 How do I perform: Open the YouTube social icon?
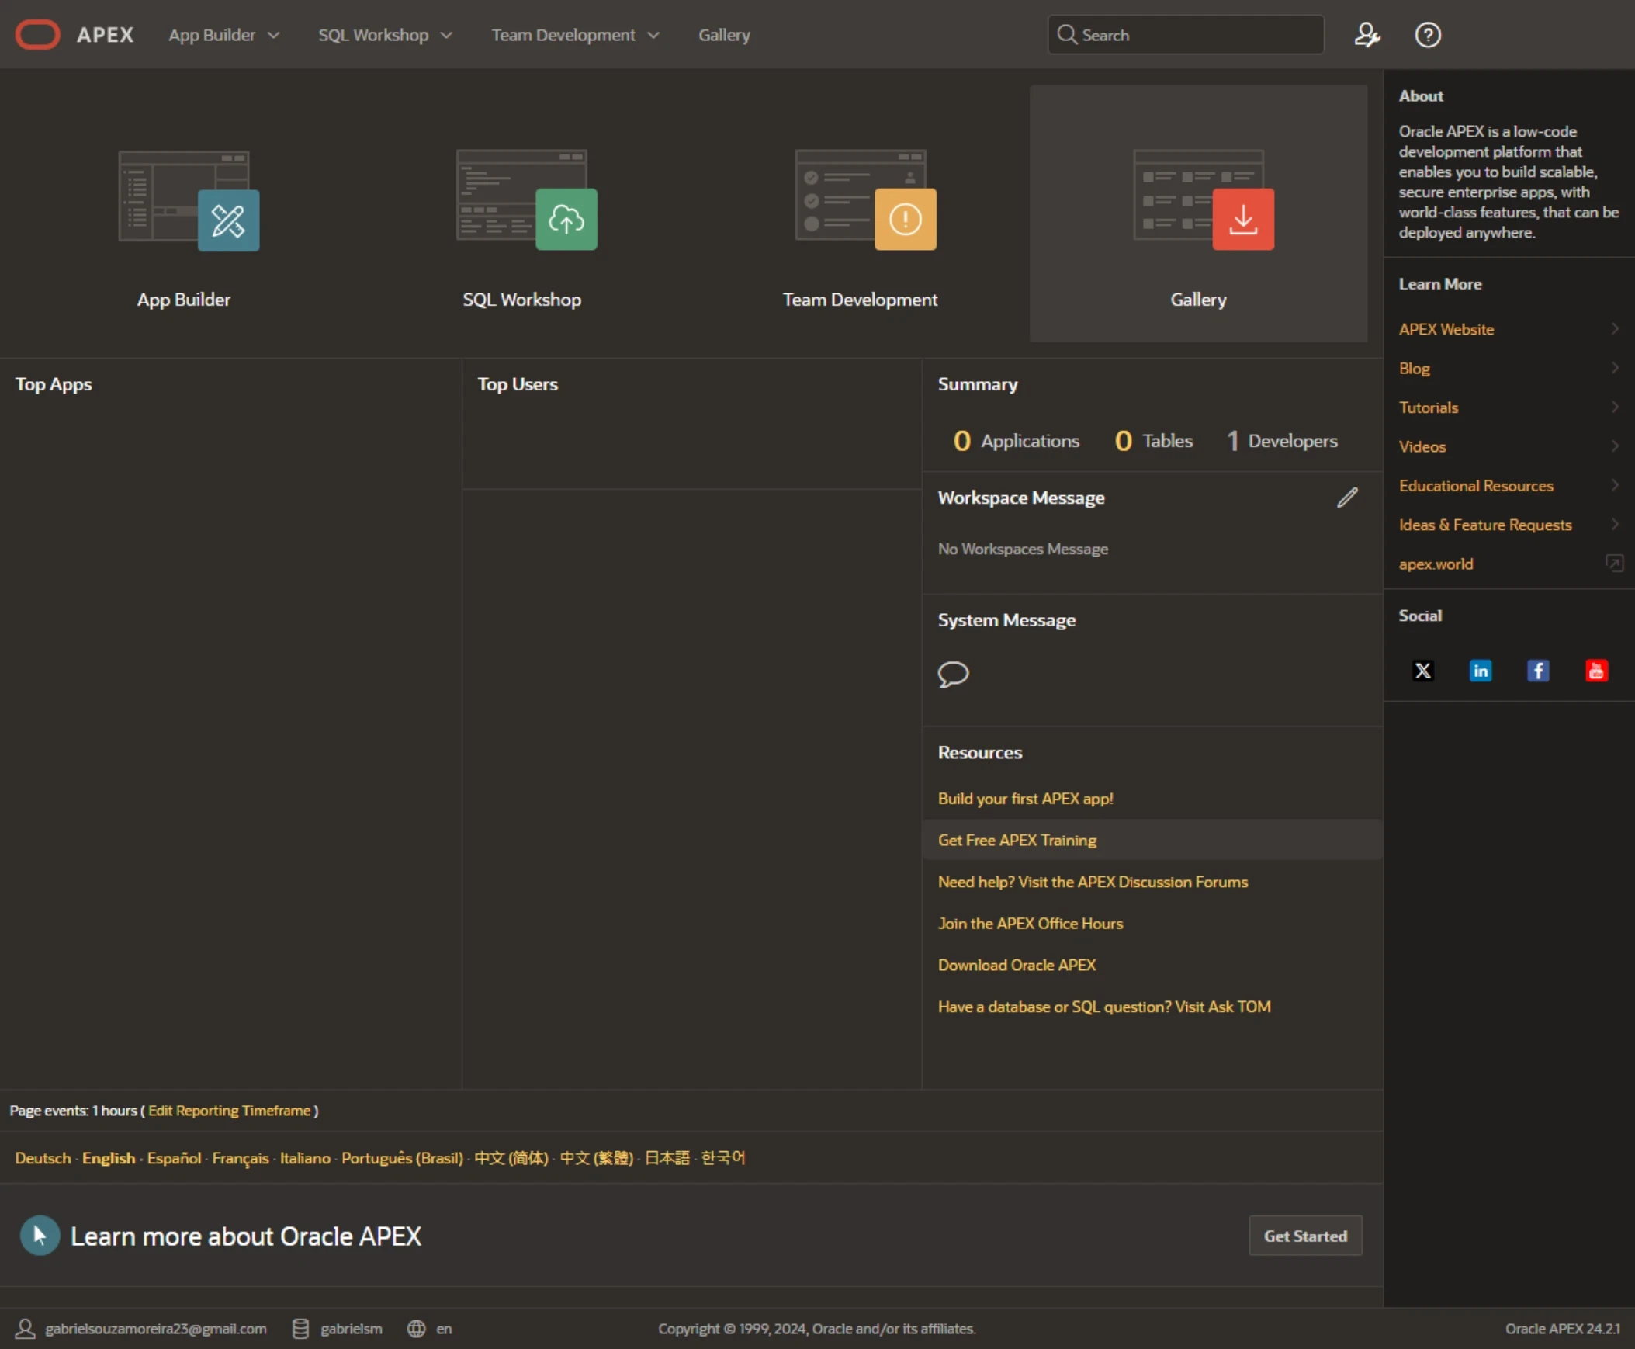pyautogui.click(x=1596, y=671)
